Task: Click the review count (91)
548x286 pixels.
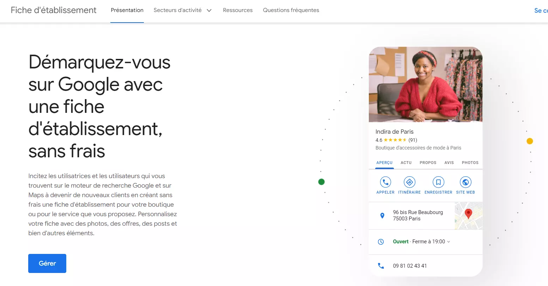Action: click(413, 140)
